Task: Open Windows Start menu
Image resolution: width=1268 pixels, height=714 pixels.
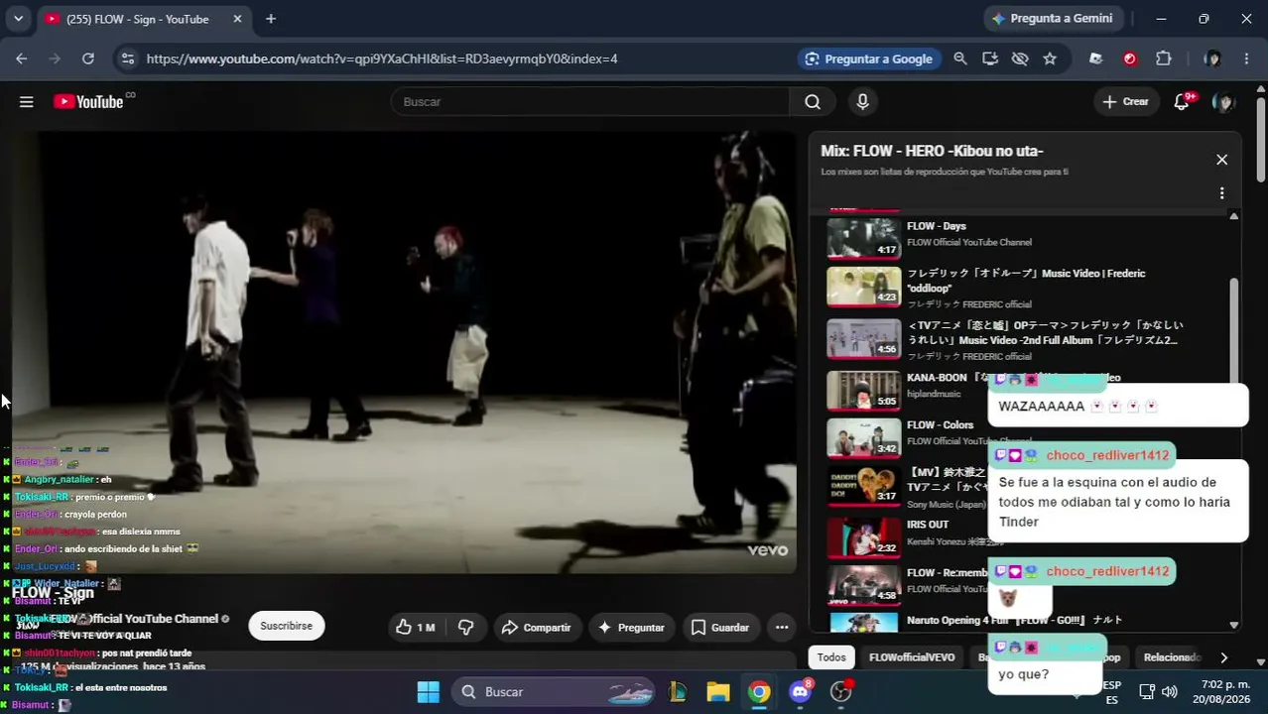Action: tap(429, 692)
